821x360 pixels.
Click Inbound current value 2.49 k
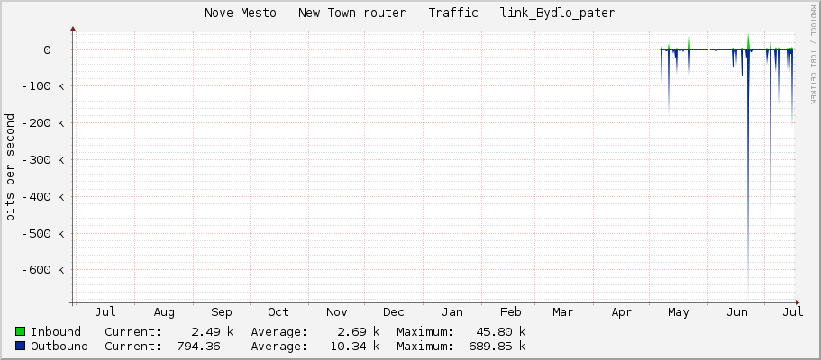coord(213,331)
